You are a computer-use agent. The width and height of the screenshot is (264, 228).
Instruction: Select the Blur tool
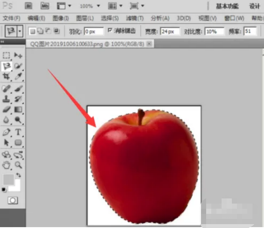(6, 120)
